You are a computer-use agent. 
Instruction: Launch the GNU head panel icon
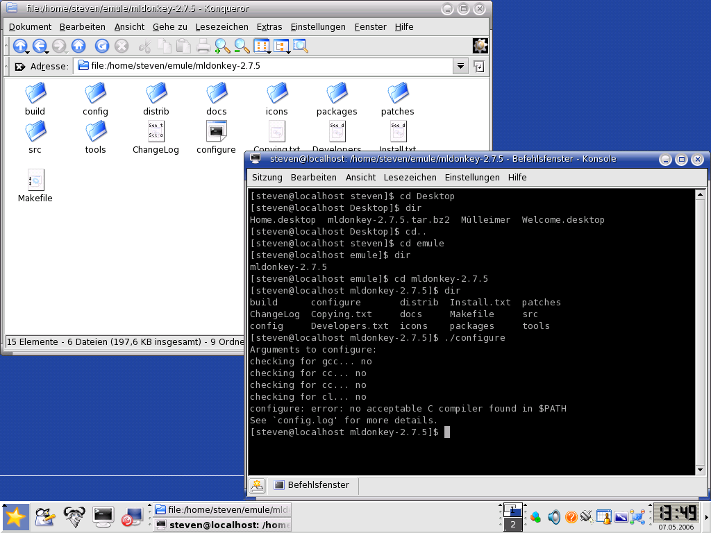click(74, 518)
